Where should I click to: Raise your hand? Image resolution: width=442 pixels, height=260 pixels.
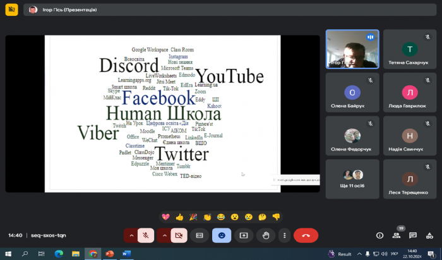[266, 235]
